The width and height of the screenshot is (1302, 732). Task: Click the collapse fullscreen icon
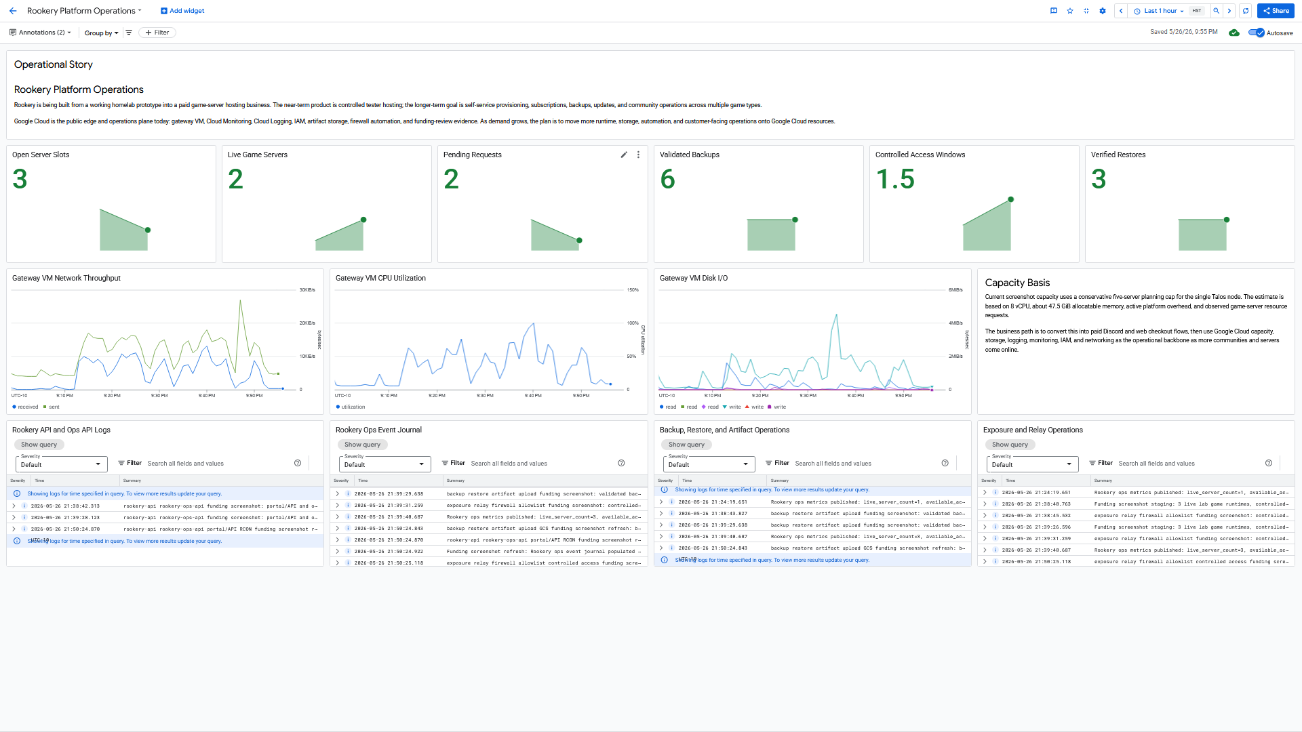click(1086, 11)
